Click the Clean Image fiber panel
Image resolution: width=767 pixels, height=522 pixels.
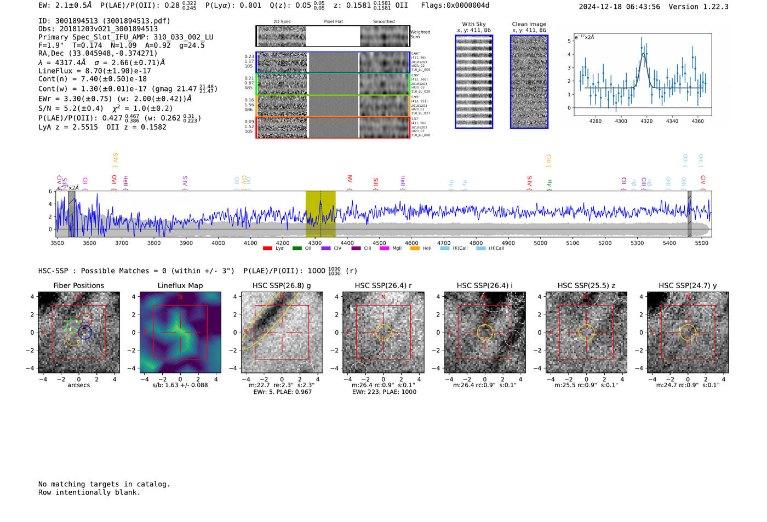coord(529,82)
